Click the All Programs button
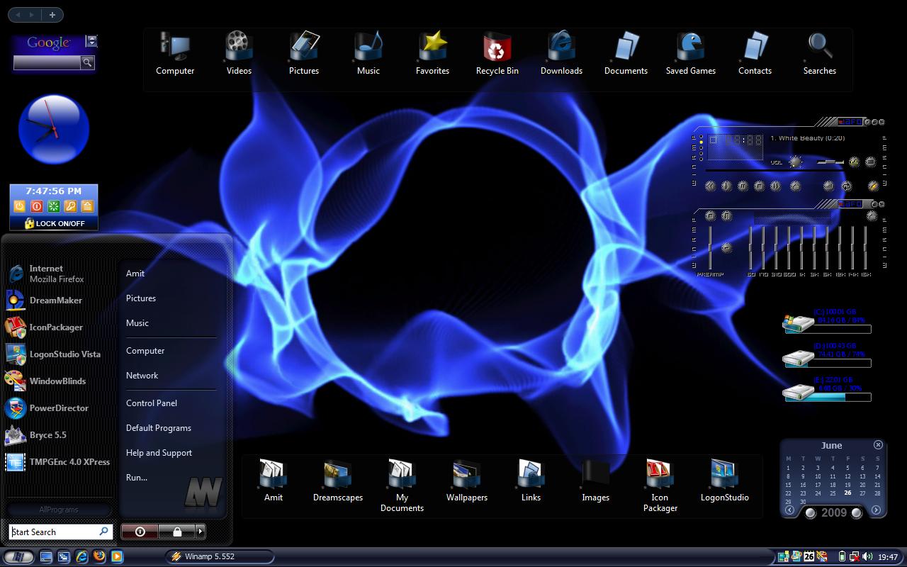 59,510
